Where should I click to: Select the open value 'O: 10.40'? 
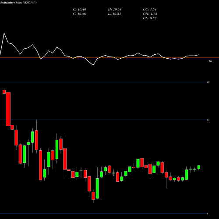80,10
